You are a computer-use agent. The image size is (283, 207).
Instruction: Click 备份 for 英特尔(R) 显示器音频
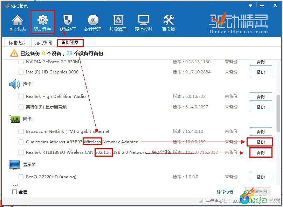pyautogui.click(x=261, y=107)
